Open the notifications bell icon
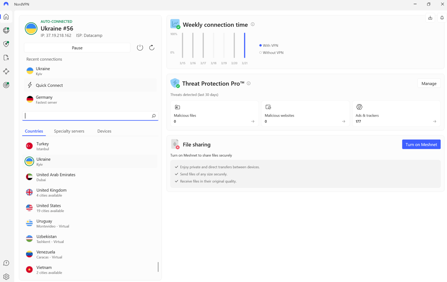447x282 pixels. point(442,17)
